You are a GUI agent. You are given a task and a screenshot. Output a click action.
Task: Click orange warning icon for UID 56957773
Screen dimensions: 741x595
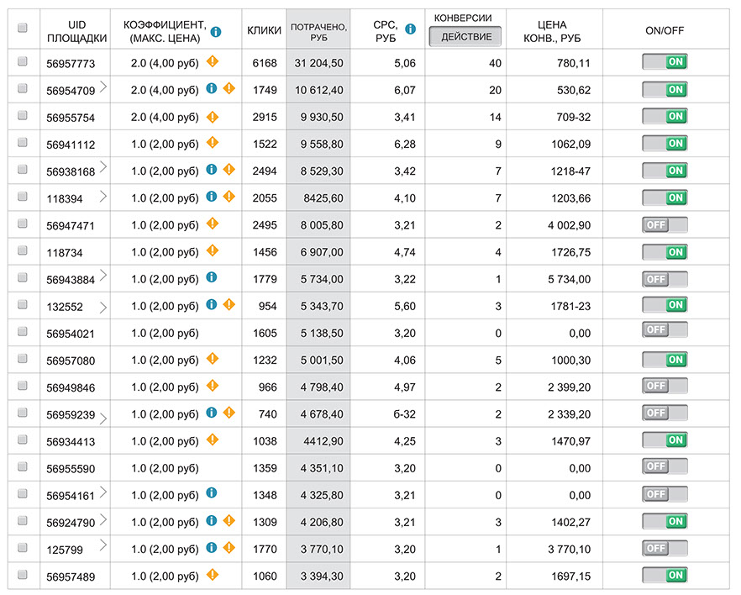coord(213,61)
